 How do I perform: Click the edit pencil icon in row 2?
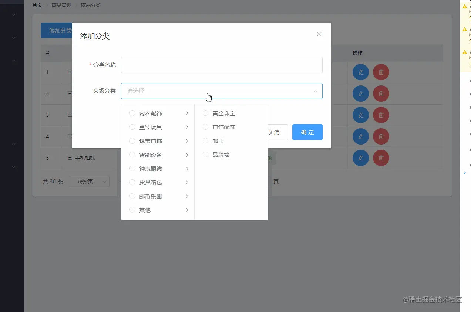[x=360, y=94]
